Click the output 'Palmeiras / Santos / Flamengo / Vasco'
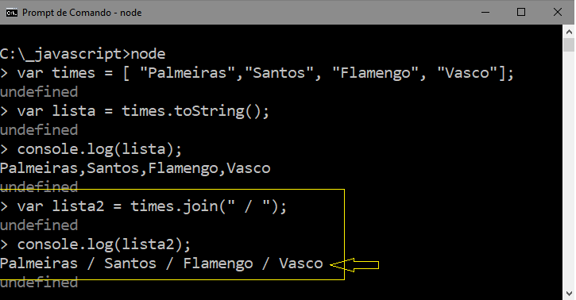 pyautogui.click(x=161, y=263)
